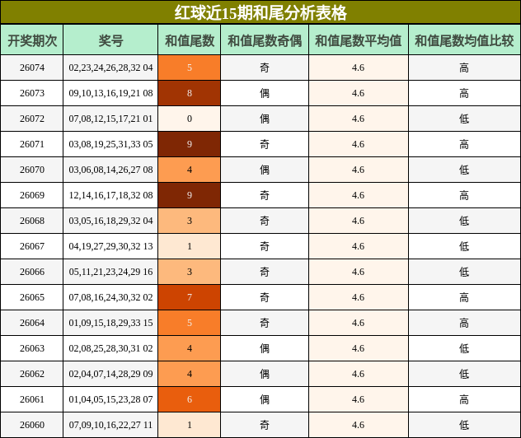Click tail value 9 in row 26069
Viewport: 521px width, 438px height.
pyautogui.click(x=190, y=195)
